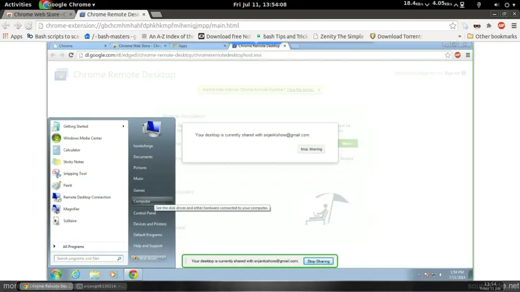Screen dimensions: 520x292
Task: Click the Start menu search programs field
Action: click(88, 259)
